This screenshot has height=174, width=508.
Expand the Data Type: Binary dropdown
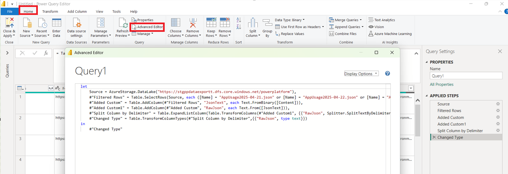tap(290, 20)
